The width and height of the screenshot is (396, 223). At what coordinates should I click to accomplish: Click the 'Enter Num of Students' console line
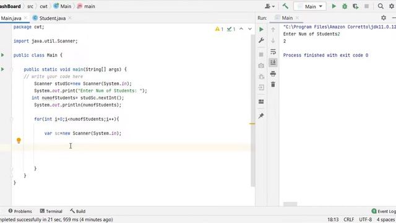click(x=311, y=34)
